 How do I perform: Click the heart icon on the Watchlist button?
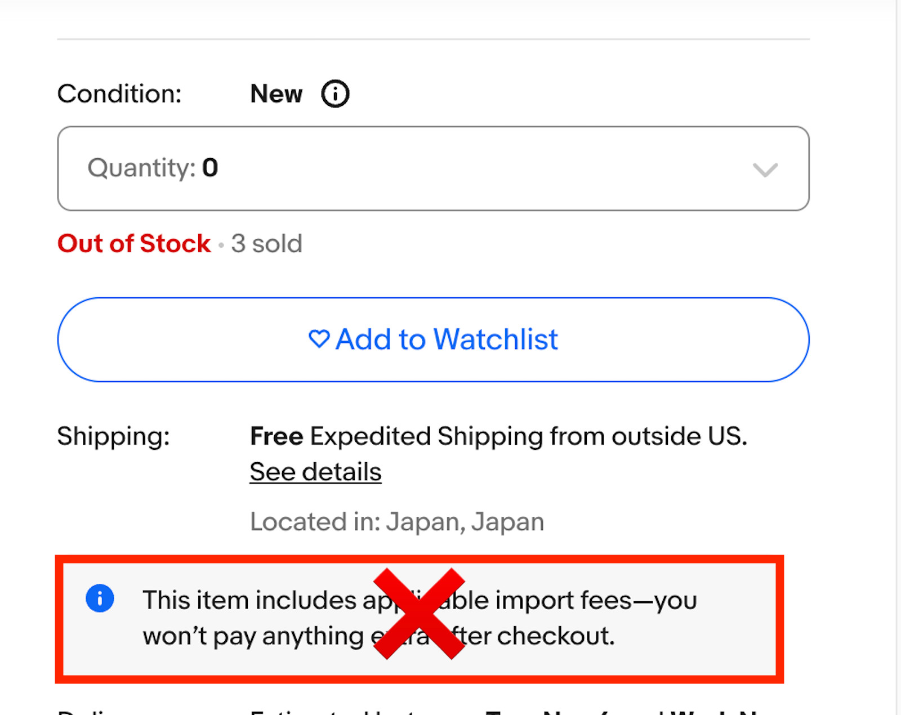pyautogui.click(x=319, y=339)
